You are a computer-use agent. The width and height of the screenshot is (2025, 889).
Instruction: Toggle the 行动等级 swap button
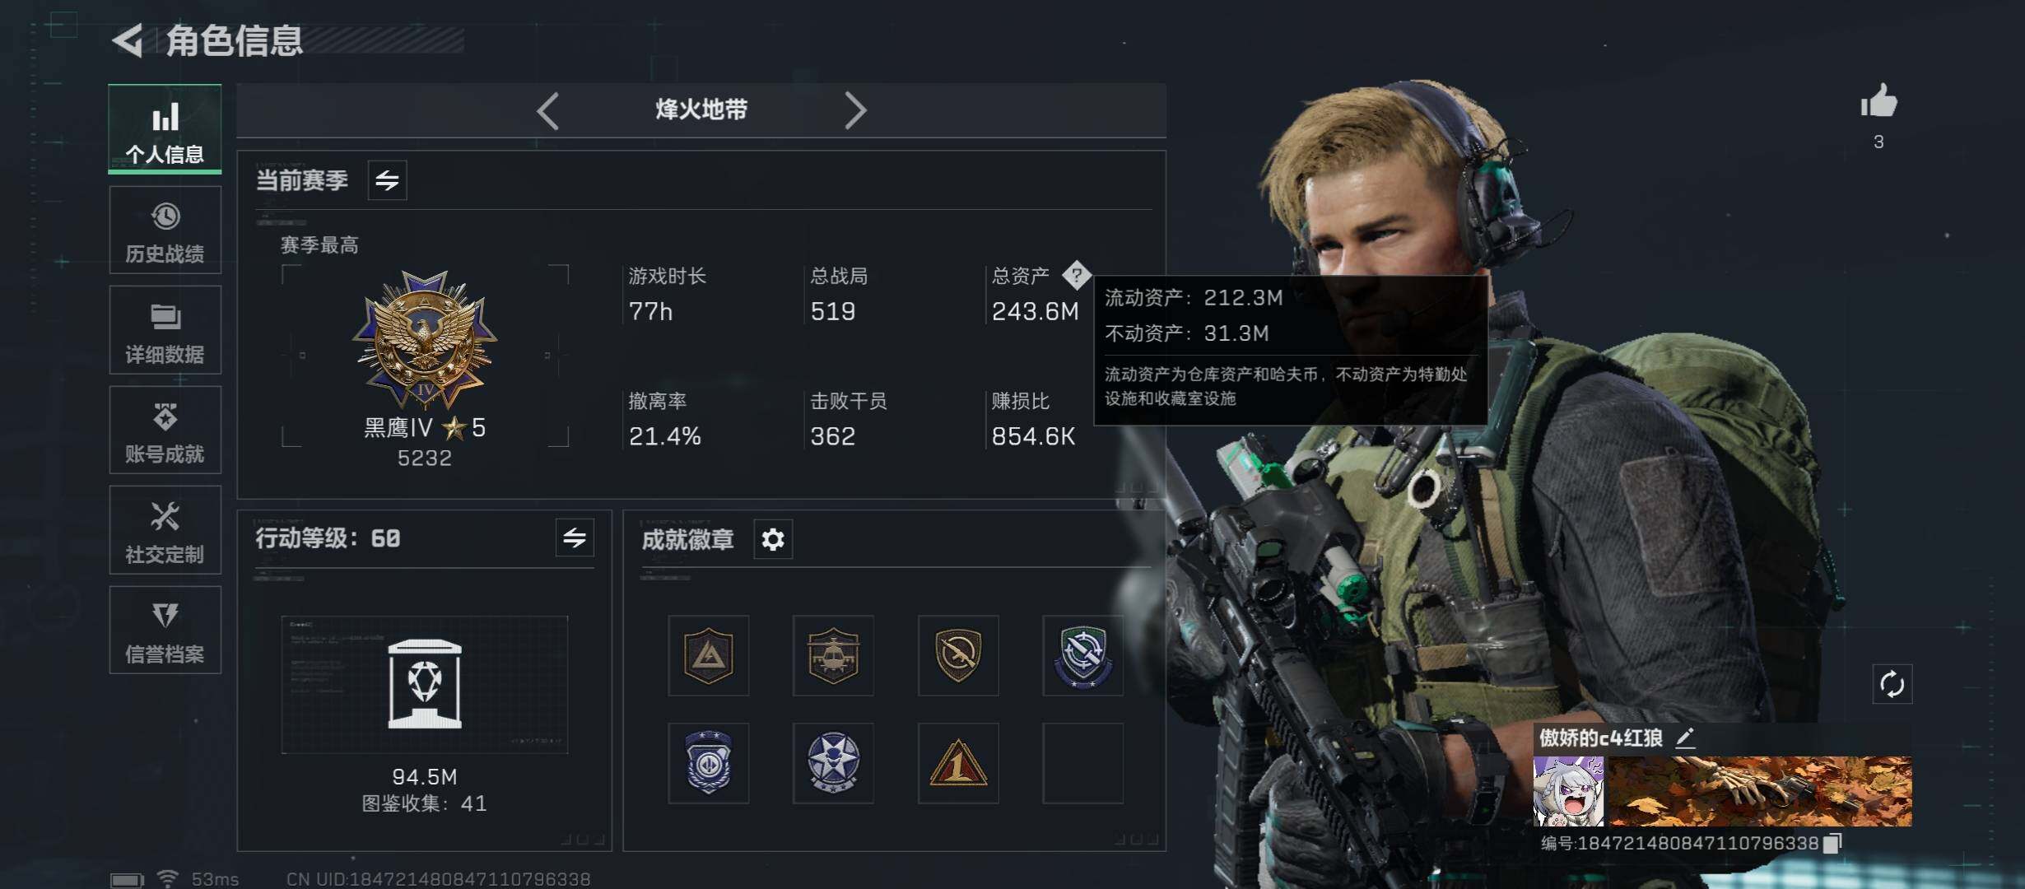pos(575,538)
